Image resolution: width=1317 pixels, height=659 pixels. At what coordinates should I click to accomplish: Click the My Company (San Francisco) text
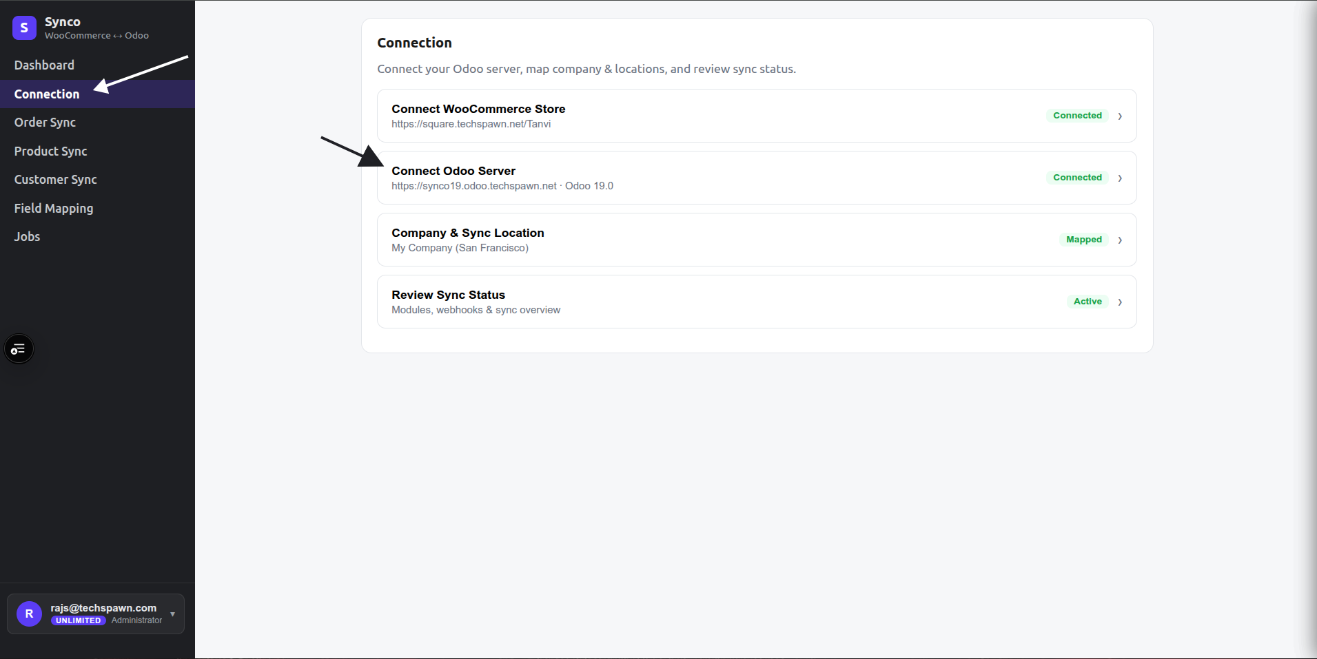460,248
